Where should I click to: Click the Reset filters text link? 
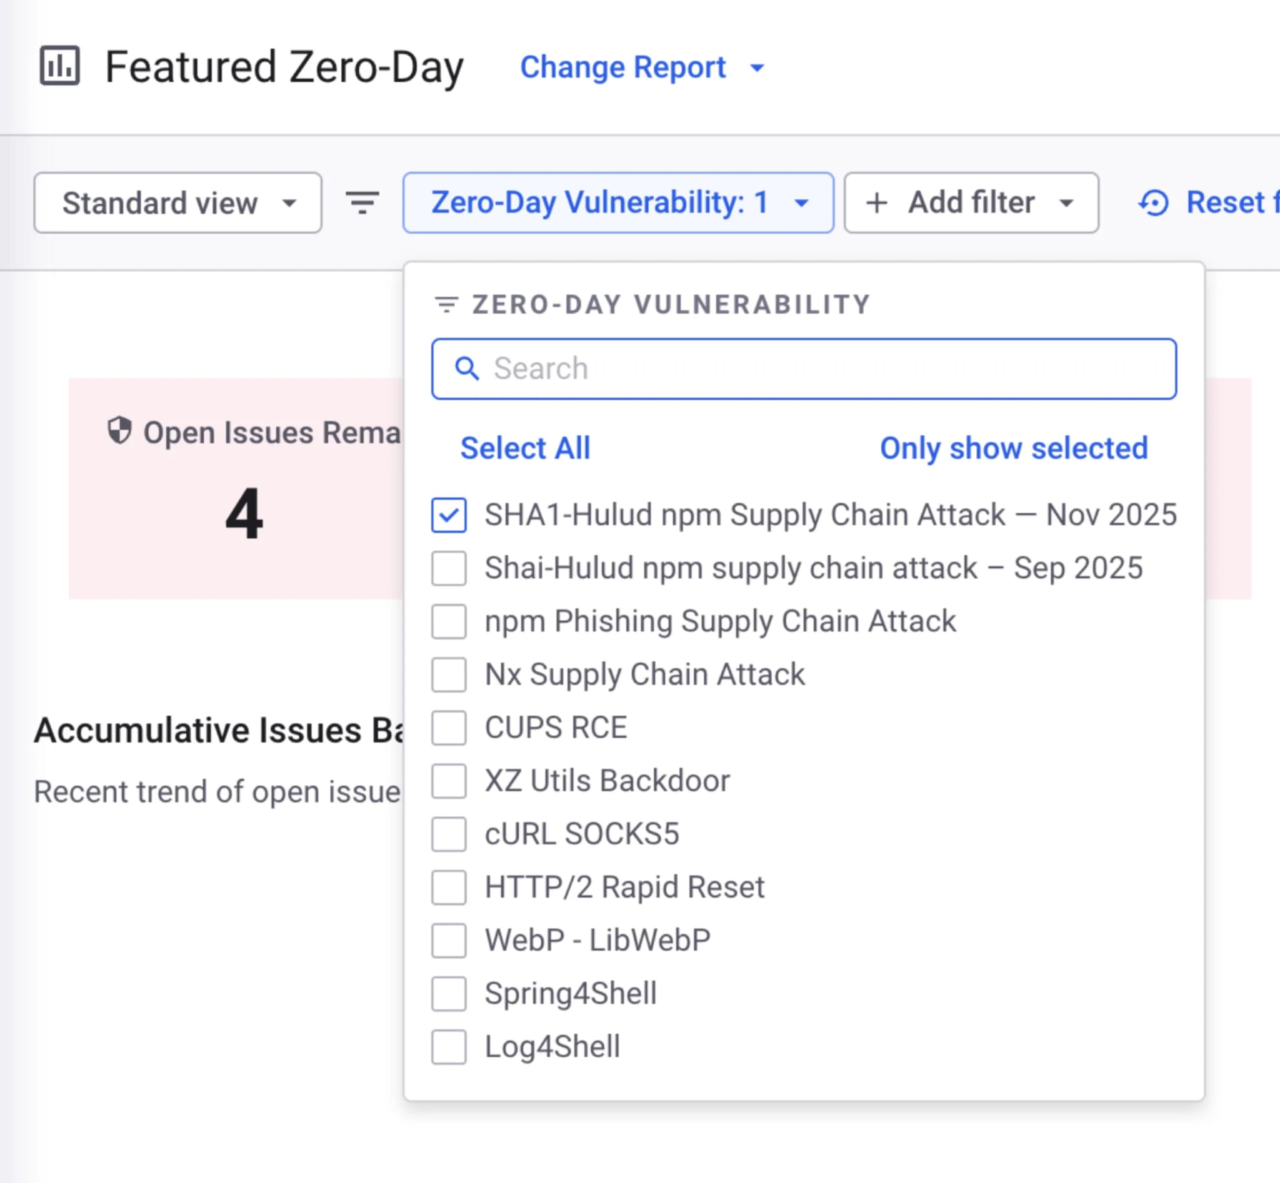pos(1232,203)
